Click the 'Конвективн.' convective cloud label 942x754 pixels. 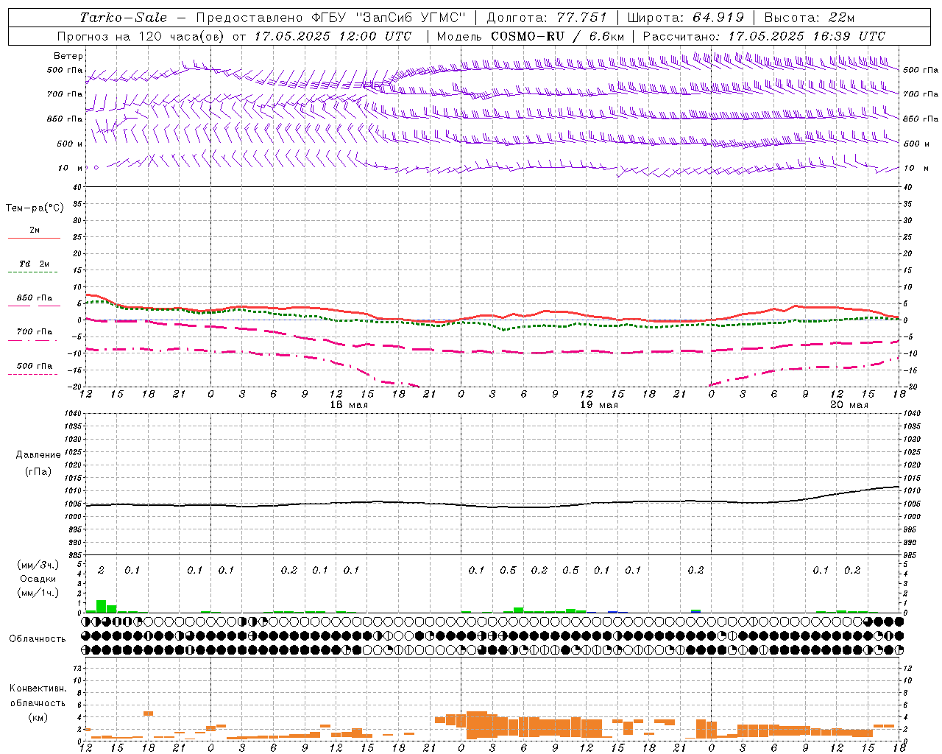(38, 688)
